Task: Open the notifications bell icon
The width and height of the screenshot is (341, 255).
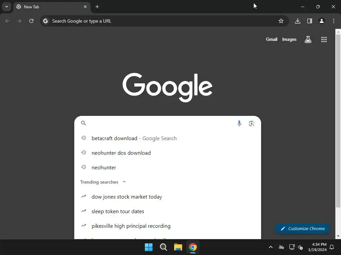Action: [332, 247]
